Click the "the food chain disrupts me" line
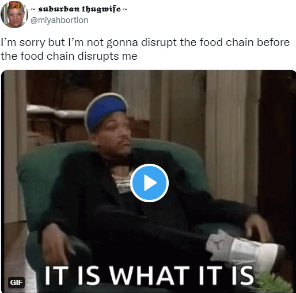296x293 pixels. [x=69, y=56]
